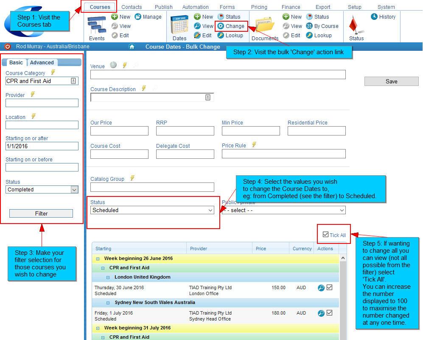Viewport: 423px width, 340px height.
Task: Click New in the Dates group
Action: point(204,17)
